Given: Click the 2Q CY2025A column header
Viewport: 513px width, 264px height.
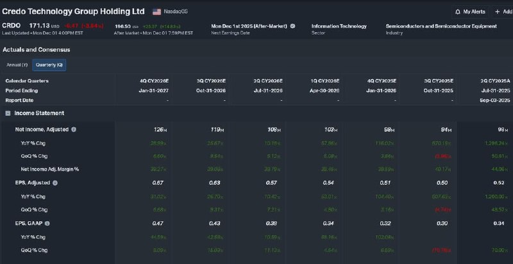Looking at the screenshot, I should 495,81.
